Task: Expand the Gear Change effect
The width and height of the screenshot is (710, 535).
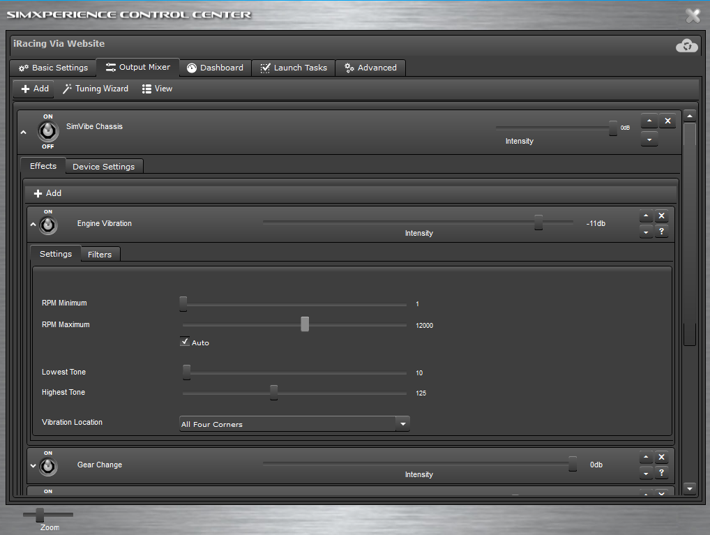Action: click(33, 466)
